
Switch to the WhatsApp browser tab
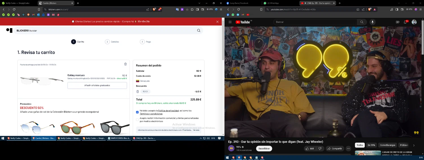(279, 3)
